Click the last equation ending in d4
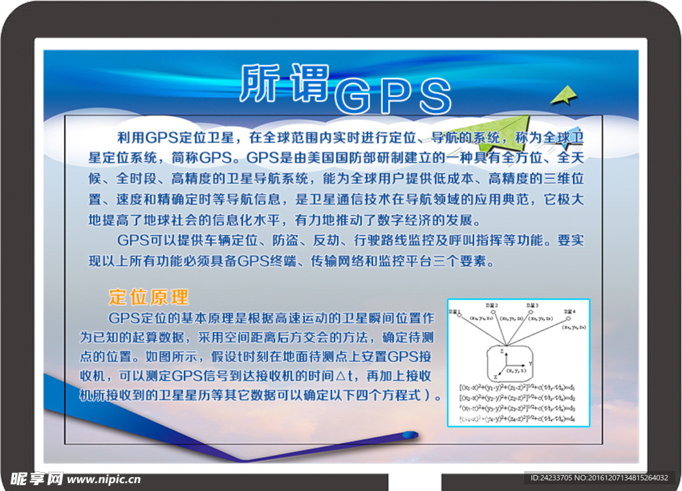The width and height of the screenshot is (682, 491). (517, 419)
